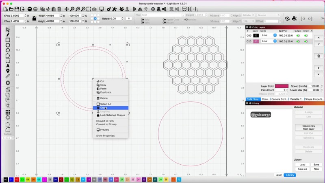The width and height of the screenshot is (325, 183).
Task: Choose Duplicate from the context menu
Action: (105, 92)
